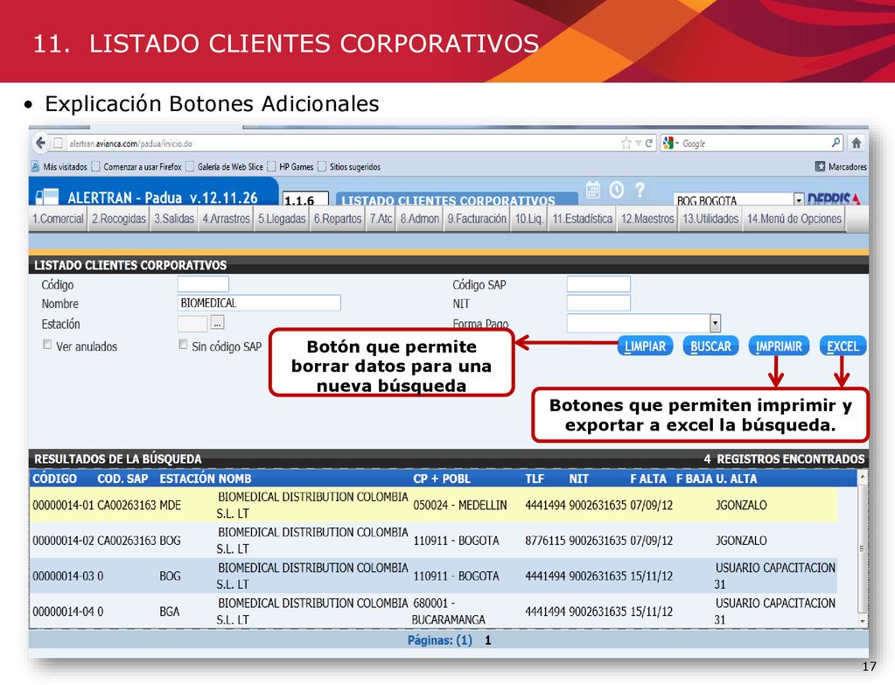Open the 5.Llegadas menu
Viewport: 895px width, 685px height.
tap(282, 219)
